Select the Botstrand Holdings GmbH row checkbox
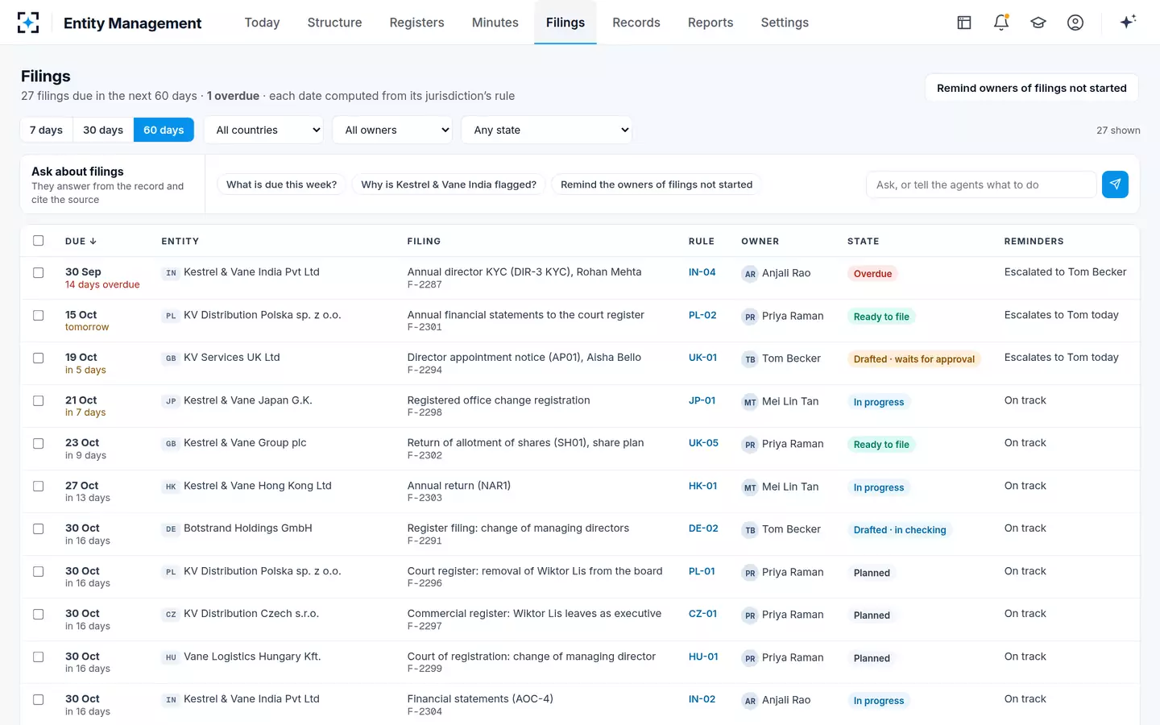1160x725 pixels. [38, 528]
